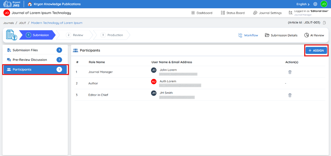Image resolution: width=331 pixels, height=156 pixels.
Task: Click Auth Lorem's AU avatar
Action: [x=154, y=81]
